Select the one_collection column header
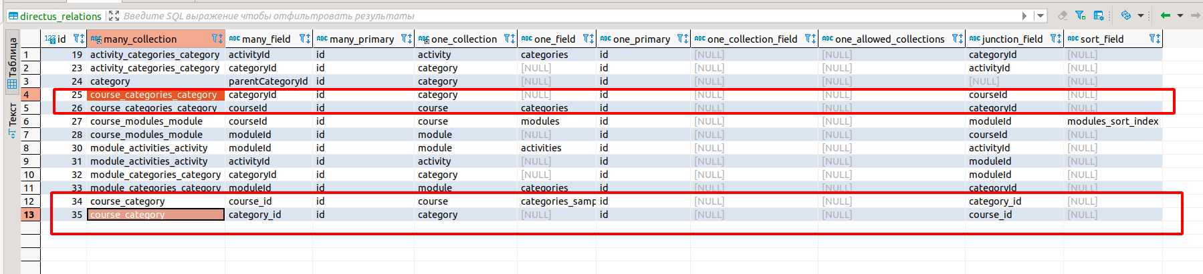The width and height of the screenshot is (1203, 274). coord(465,39)
